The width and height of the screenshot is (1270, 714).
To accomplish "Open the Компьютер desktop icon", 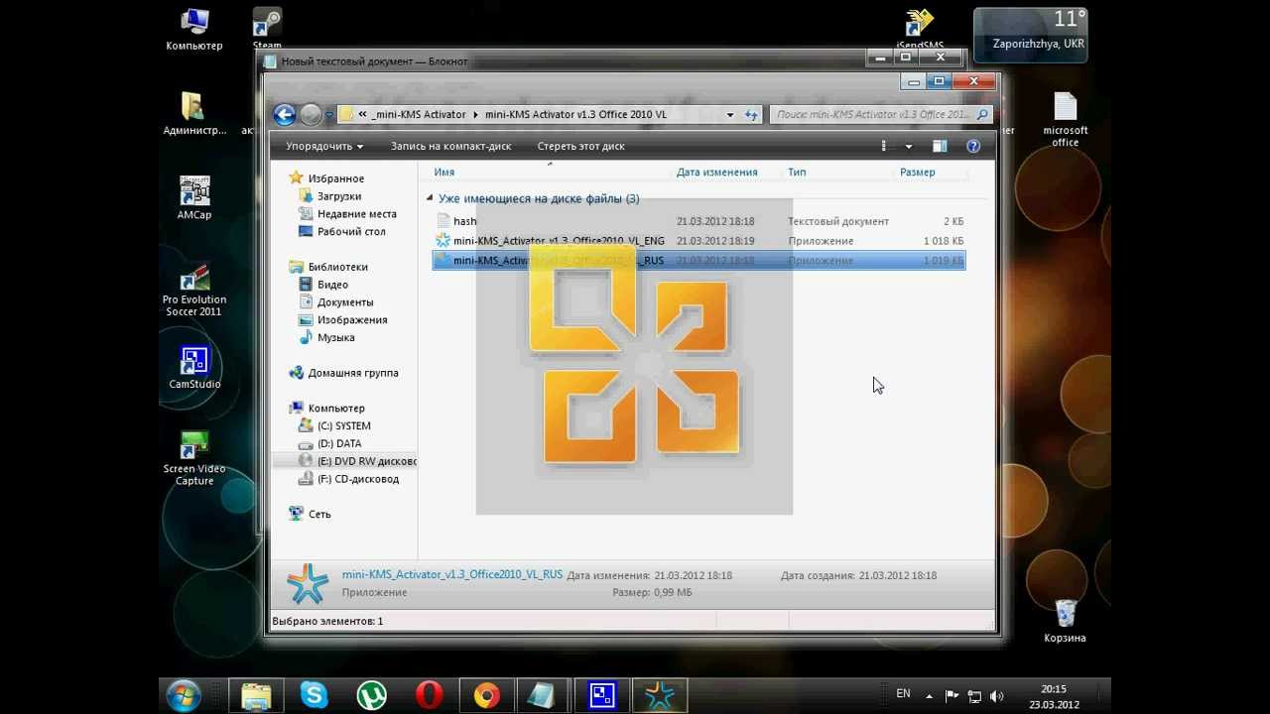I will [x=194, y=30].
